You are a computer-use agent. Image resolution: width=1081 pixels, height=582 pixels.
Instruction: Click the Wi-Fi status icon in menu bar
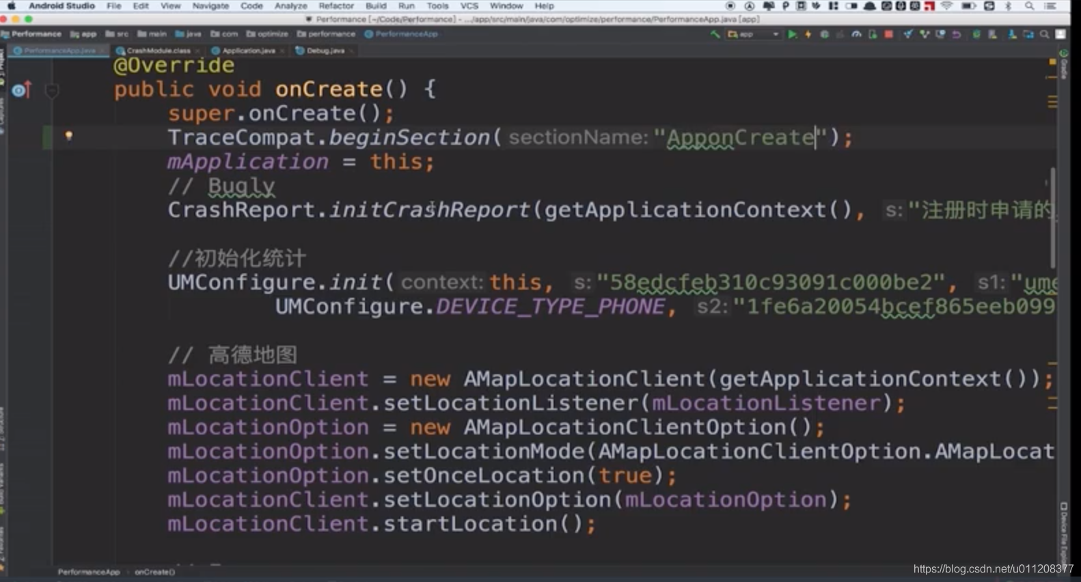(946, 5)
